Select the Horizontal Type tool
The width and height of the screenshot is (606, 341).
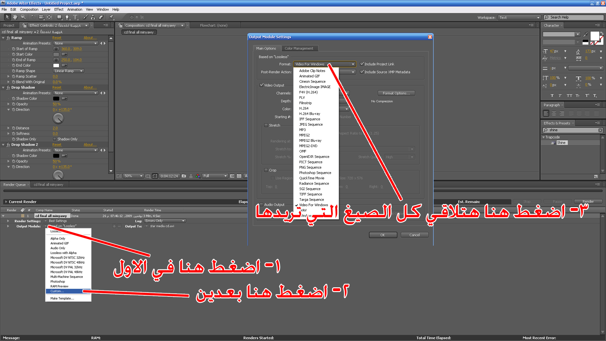(75, 17)
